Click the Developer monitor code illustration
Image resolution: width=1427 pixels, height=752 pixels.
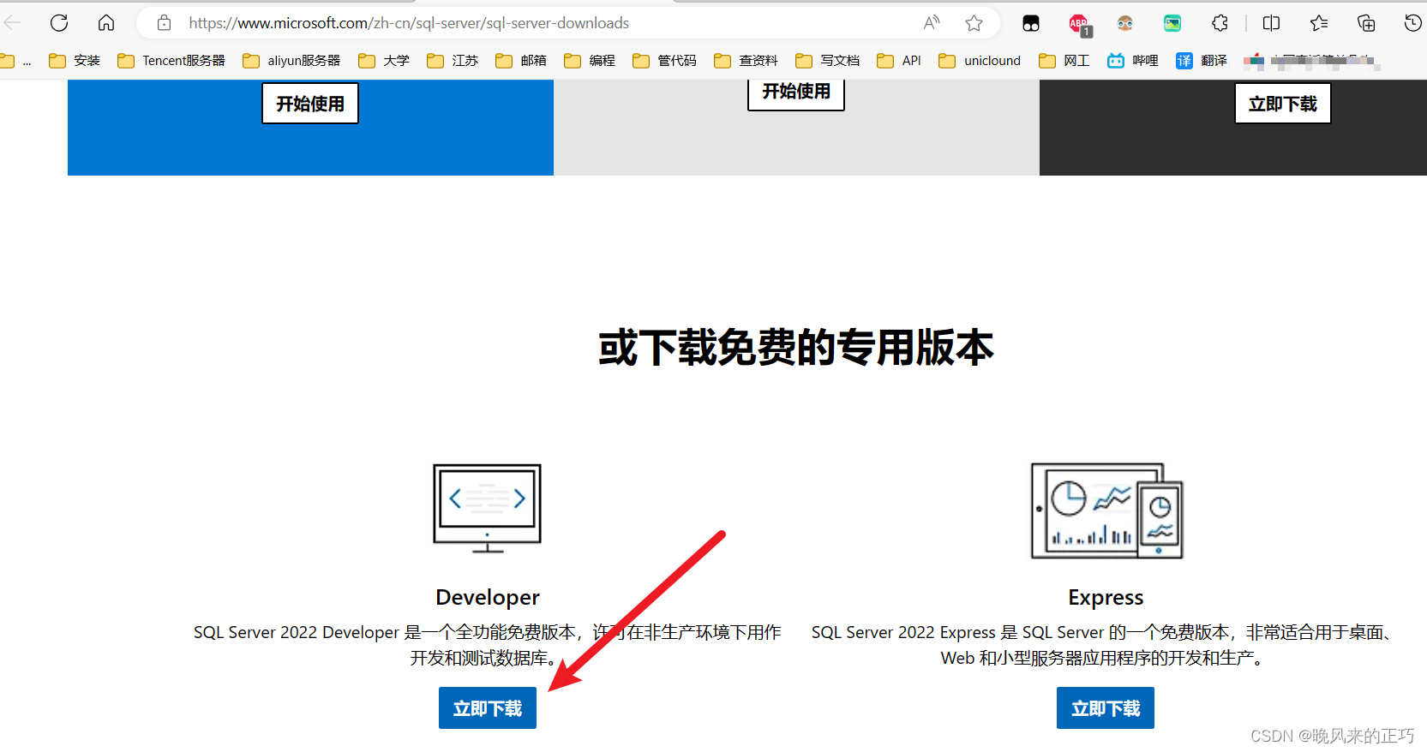(x=488, y=509)
